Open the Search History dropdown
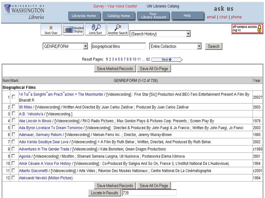 coord(160,34)
